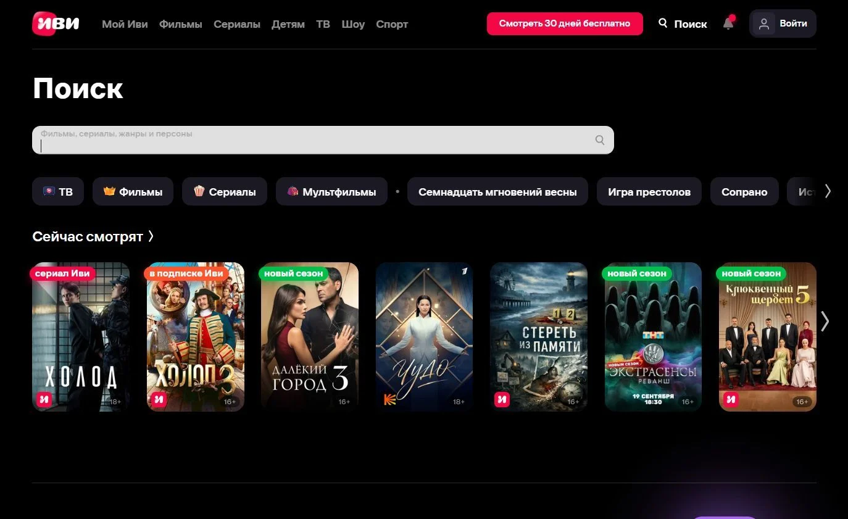Click the user avatar icon

click(x=764, y=23)
